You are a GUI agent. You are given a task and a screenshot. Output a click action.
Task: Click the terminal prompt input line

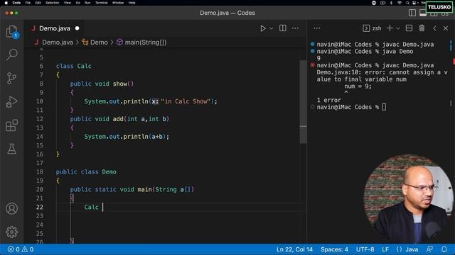(x=351, y=107)
